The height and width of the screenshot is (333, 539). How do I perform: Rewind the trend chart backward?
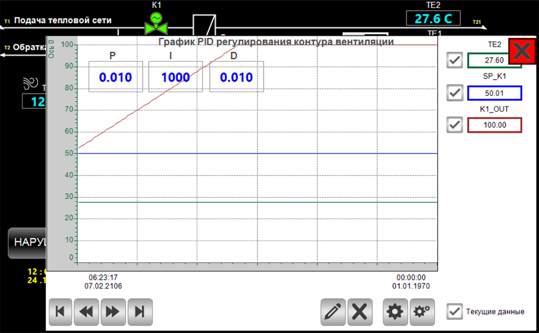pos(87,311)
